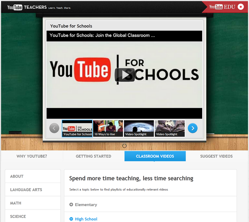Viewport: 249px width, 222px height.
Task: Open About in the sidebar
Action: tap(33, 176)
